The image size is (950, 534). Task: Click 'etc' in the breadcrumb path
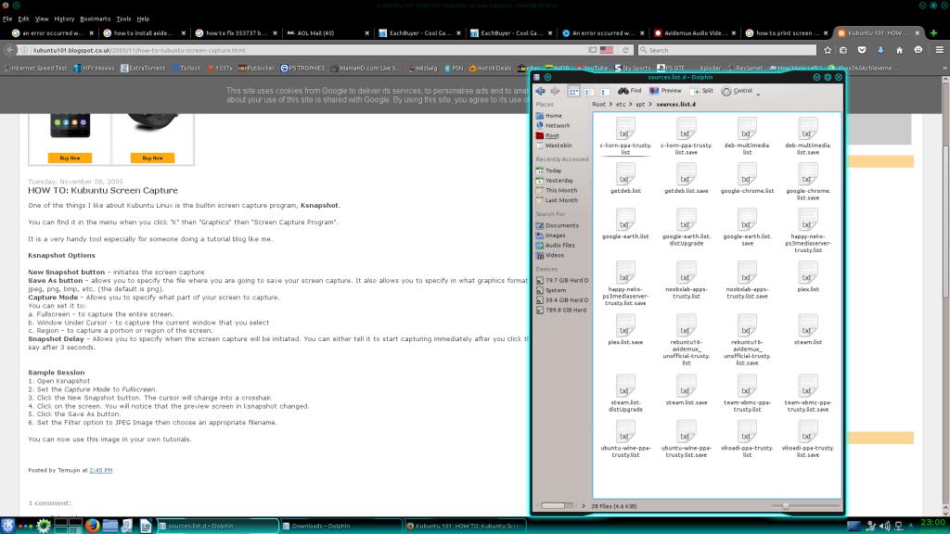point(621,105)
